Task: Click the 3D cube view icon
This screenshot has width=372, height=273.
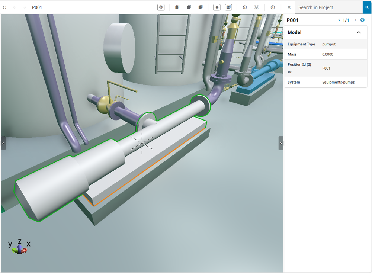Action: [x=244, y=7]
